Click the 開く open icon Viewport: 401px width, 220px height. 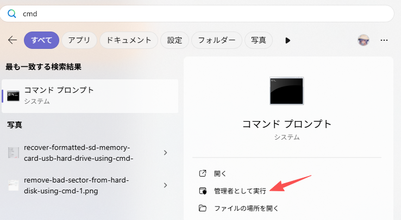click(203, 173)
